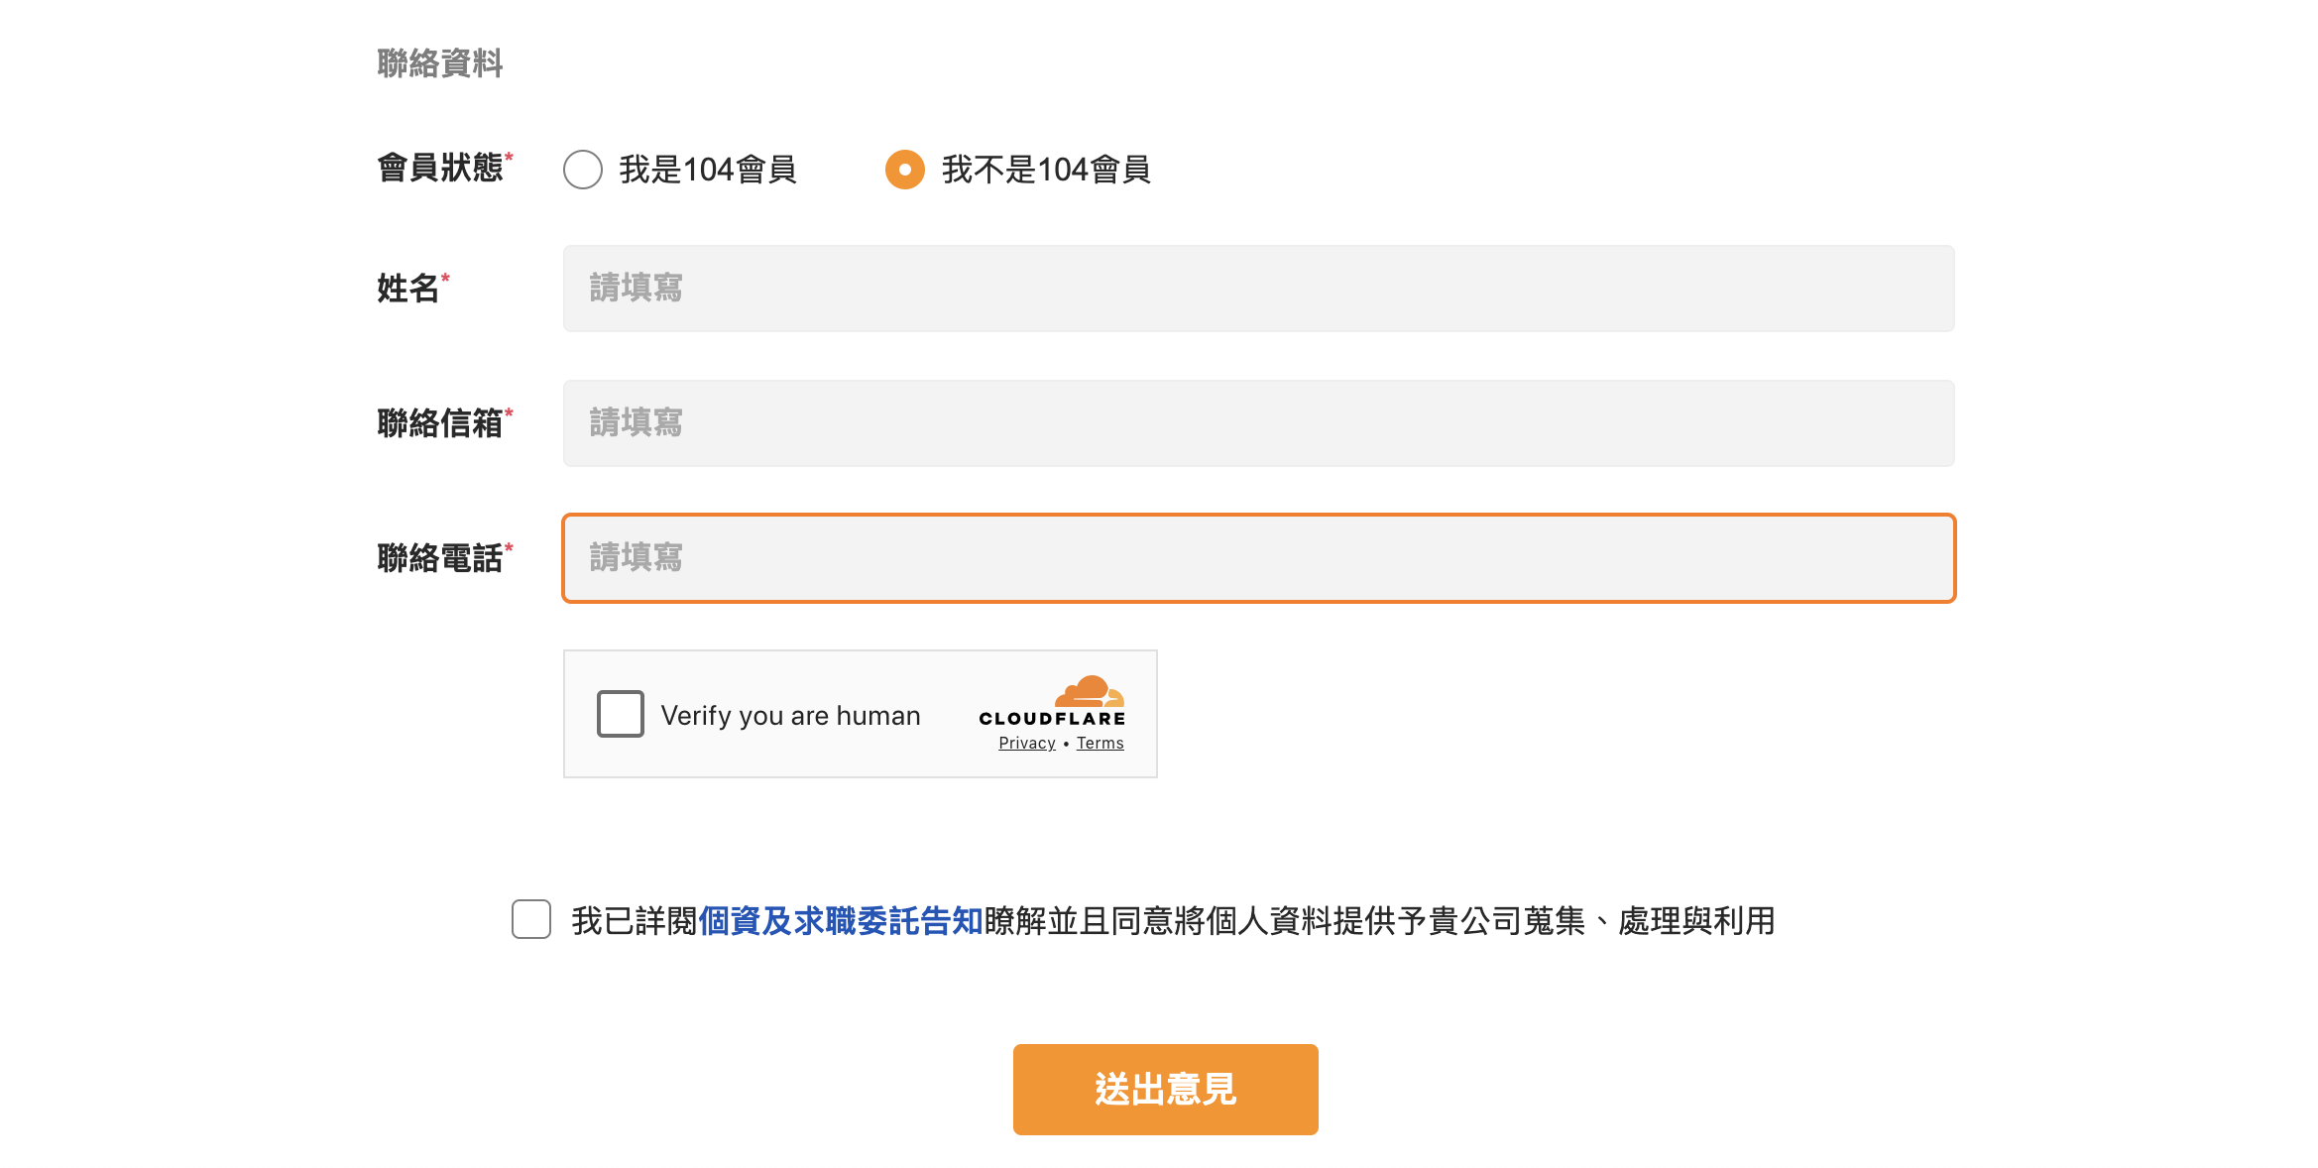Focus the 聯絡信箱 email field
The width and height of the screenshot is (2318, 1168).
coord(1258,423)
